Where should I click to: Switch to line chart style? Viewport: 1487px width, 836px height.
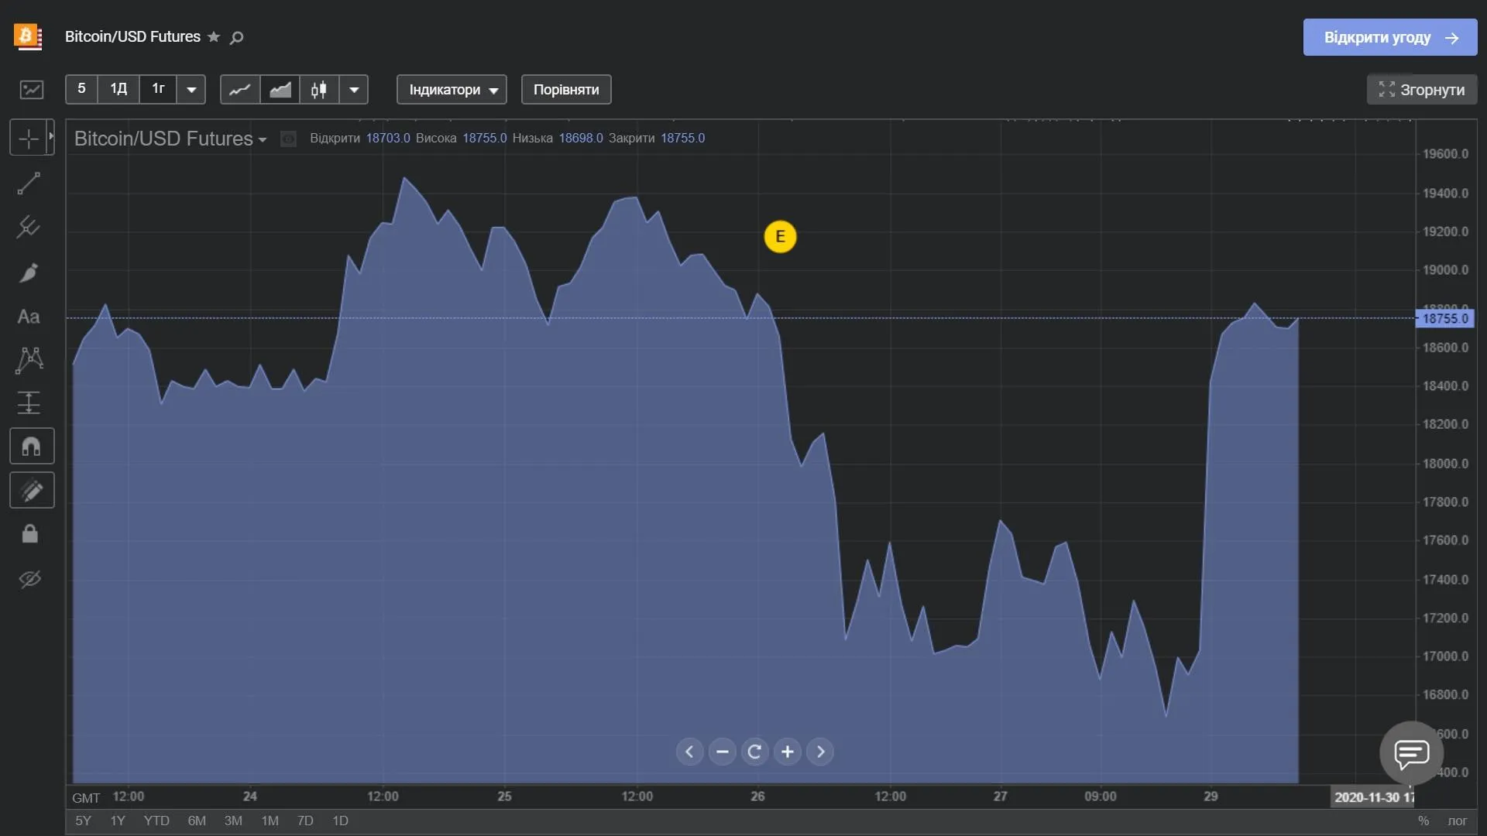pos(240,90)
